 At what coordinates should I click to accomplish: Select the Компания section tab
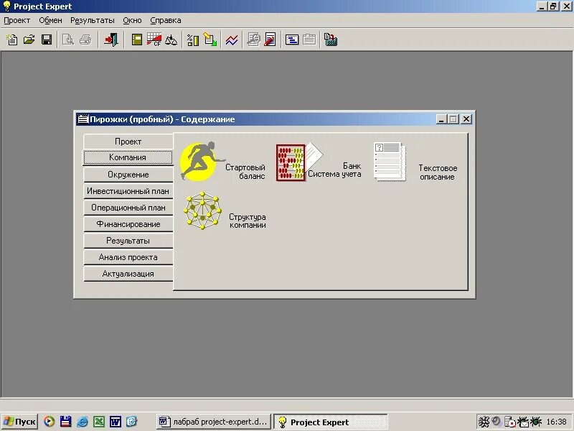click(128, 157)
